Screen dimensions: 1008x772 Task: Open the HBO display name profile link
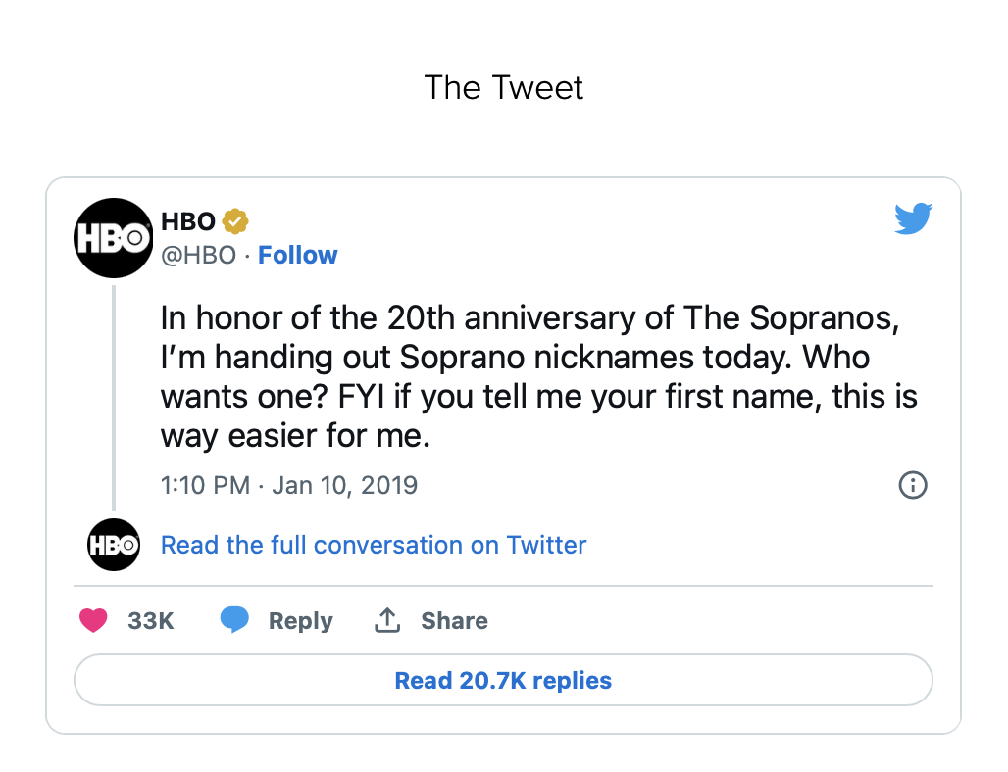tap(188, 221)
